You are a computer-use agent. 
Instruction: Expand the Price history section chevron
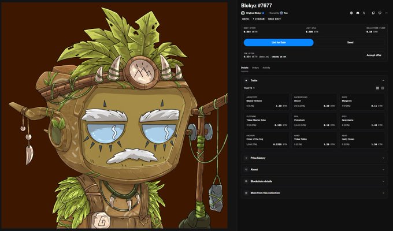click(383, 158)
